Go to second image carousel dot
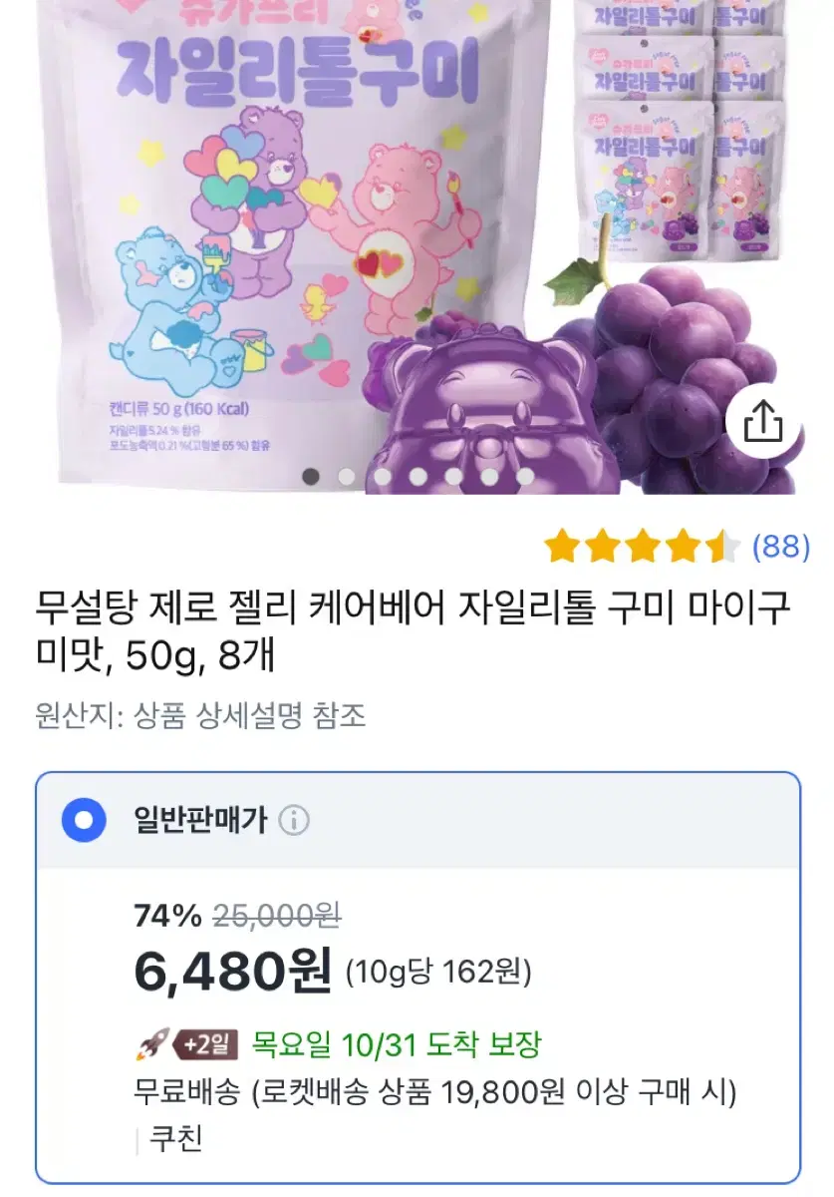The height and width of the screenshot is (1197, 834). coord(347,477)
